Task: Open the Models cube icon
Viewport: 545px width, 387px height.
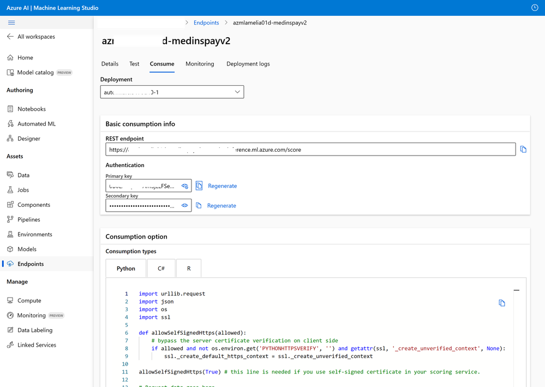Action: click(10, 249)
